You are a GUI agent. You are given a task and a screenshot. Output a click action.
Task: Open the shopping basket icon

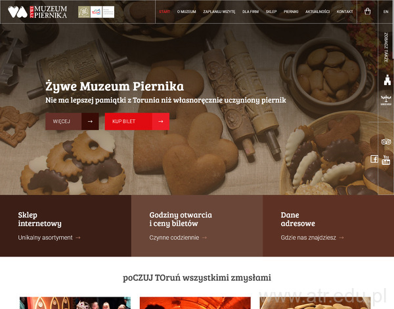367,12
